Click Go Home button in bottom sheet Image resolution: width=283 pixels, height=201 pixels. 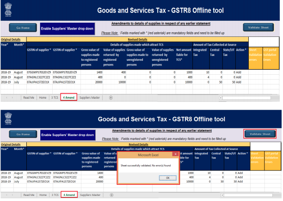coord(23,134)
